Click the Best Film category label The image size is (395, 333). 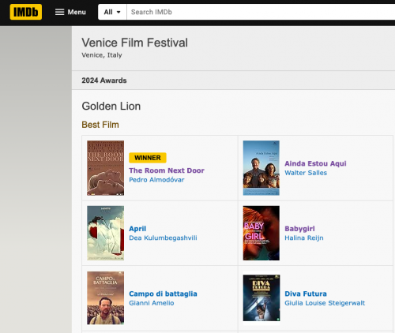(100, 125)
